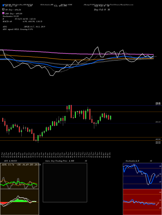Select the '200 Day = 489.88' legend text
Viewport: 162px width, 215px height.
pos(14,14)
